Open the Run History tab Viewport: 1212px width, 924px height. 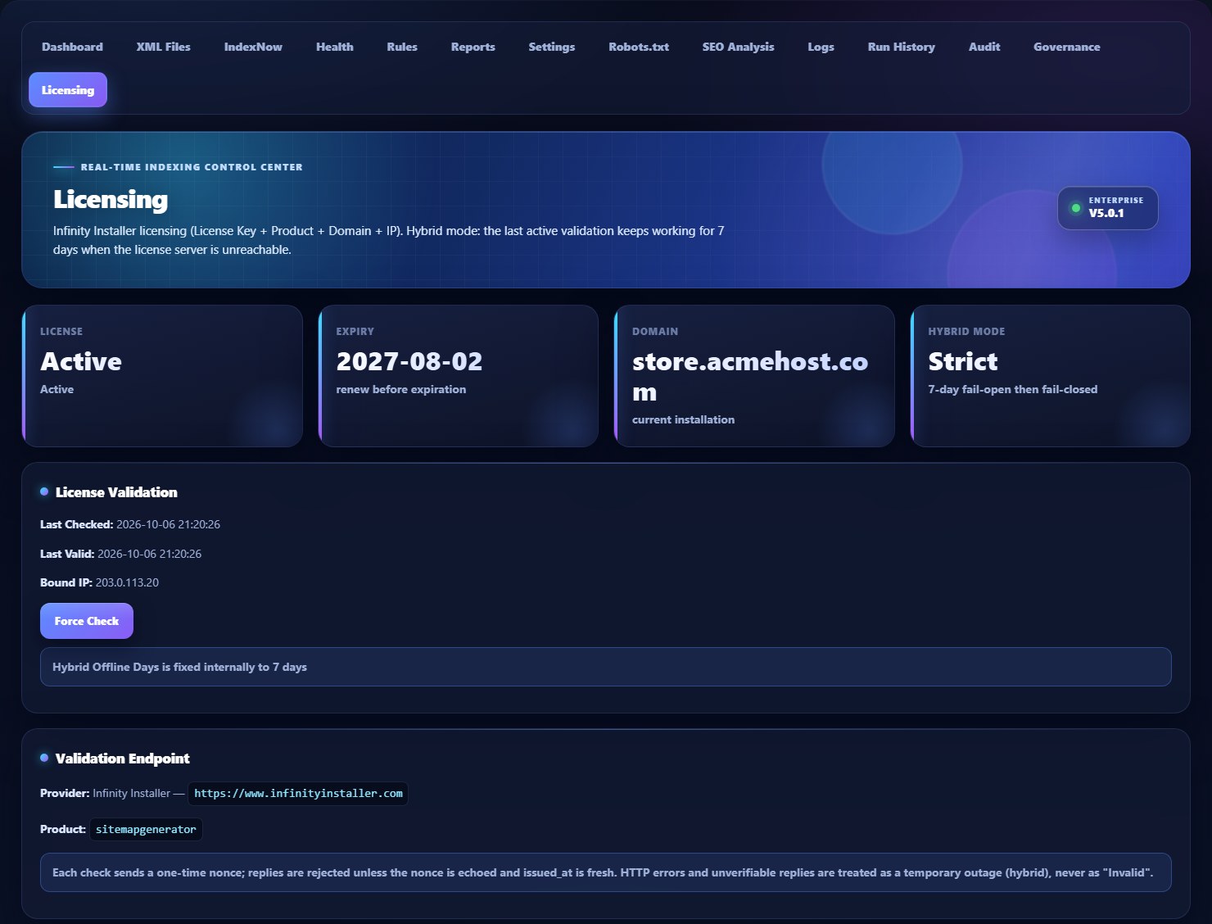pos(901,47)
